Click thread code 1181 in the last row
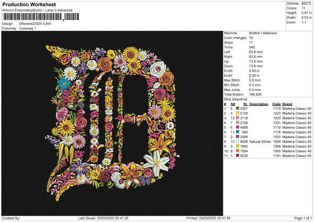 pos(277,156)
